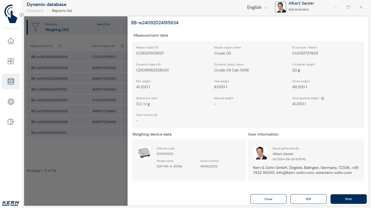Screen dimensions: 371x208
Task: Sort by Measurement ID column icon
Action: click(61, 46)
